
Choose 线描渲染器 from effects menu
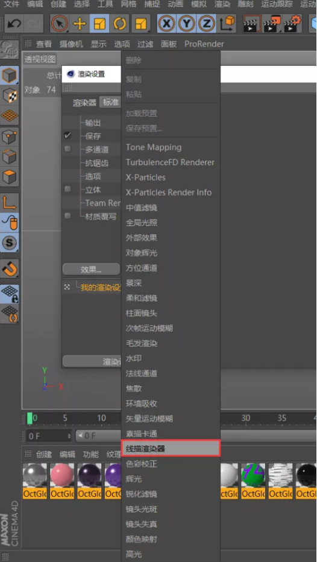171,448
